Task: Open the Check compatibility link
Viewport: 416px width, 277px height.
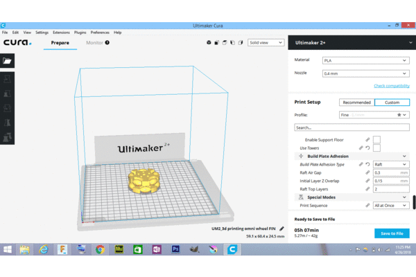Action: [x=392, y=86]
